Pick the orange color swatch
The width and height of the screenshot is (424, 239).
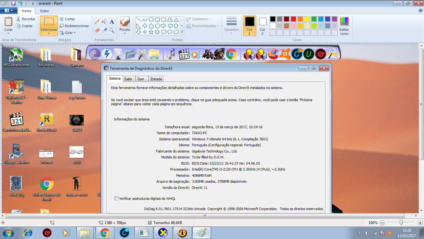click(x=300, y=19)
